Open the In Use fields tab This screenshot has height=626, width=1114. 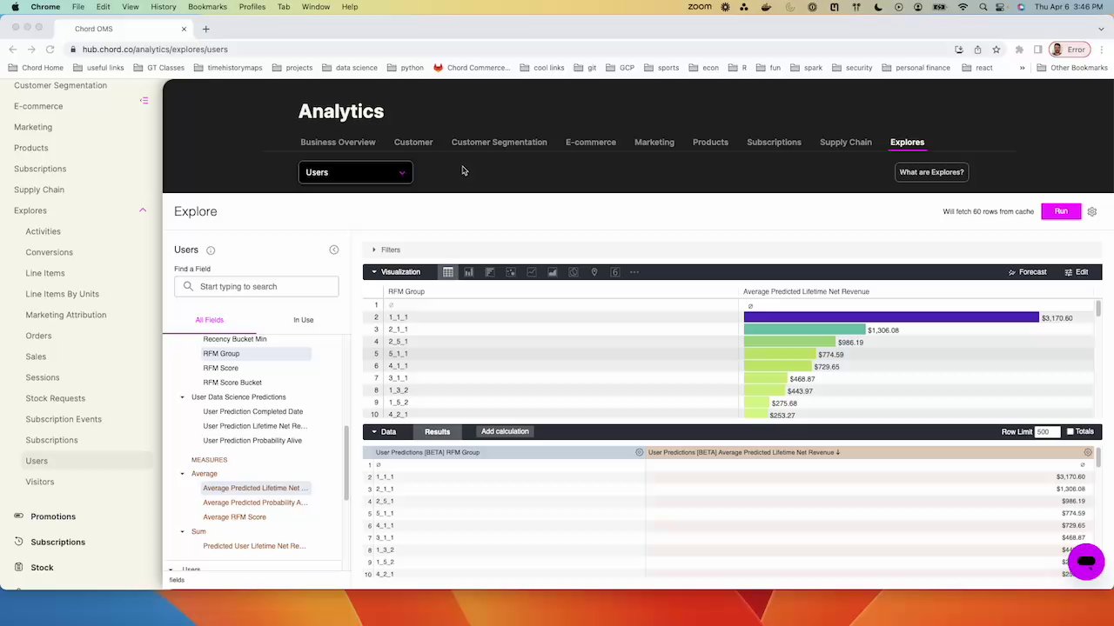pyautogui.click(x=303, y=320)
